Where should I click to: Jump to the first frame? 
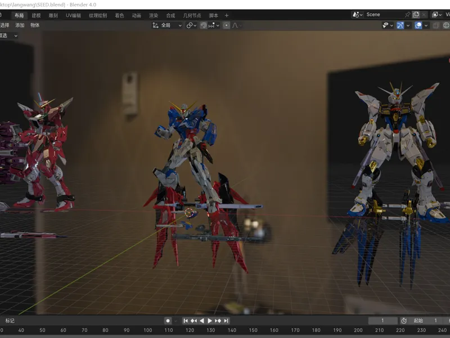tap(186, 321)
